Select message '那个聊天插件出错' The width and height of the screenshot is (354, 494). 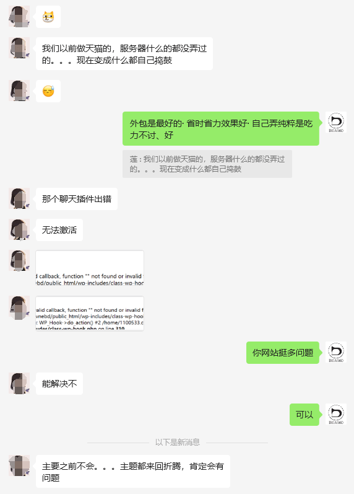[77, 199]
